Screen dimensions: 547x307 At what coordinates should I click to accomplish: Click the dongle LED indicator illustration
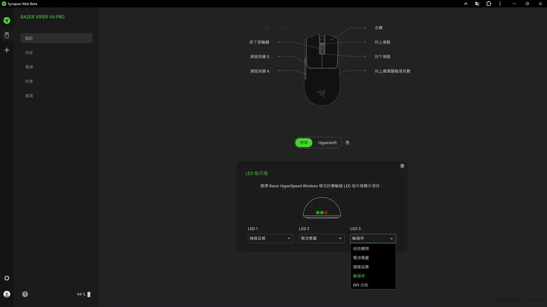322,208
